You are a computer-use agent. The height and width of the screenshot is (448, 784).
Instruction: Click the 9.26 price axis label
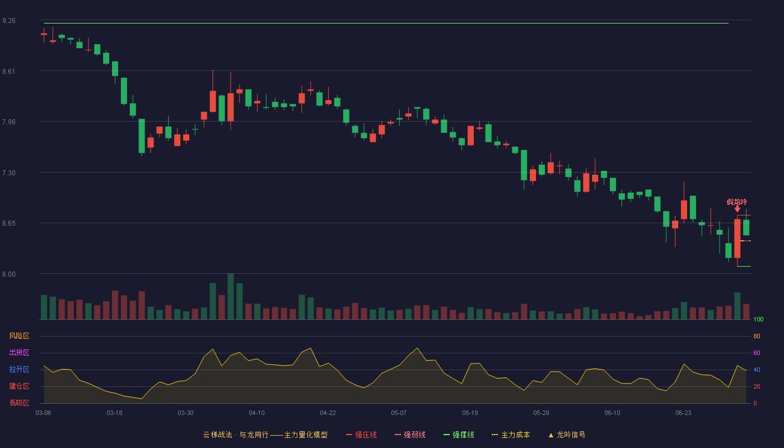(9, 21)
